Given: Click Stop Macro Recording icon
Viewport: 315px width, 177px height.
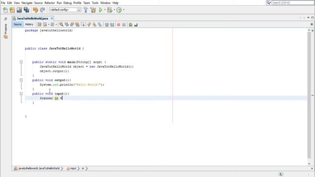Looking at the screenshot, I should (x=124, y=25).
